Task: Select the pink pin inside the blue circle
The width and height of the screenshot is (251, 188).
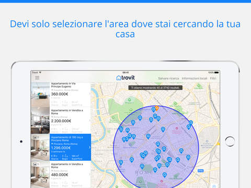Action: 177,128
